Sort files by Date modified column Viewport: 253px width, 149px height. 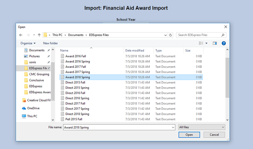[135, 51]
